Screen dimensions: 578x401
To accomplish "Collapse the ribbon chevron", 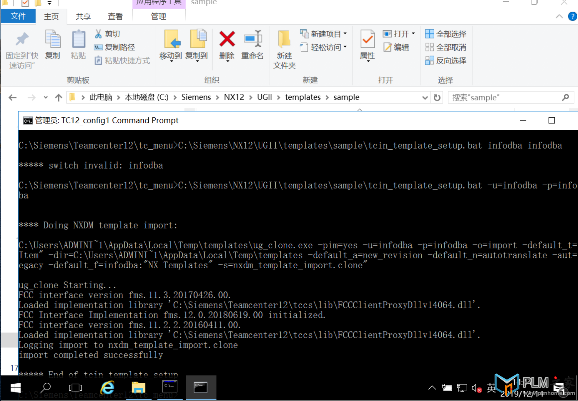I will [559, 16].
